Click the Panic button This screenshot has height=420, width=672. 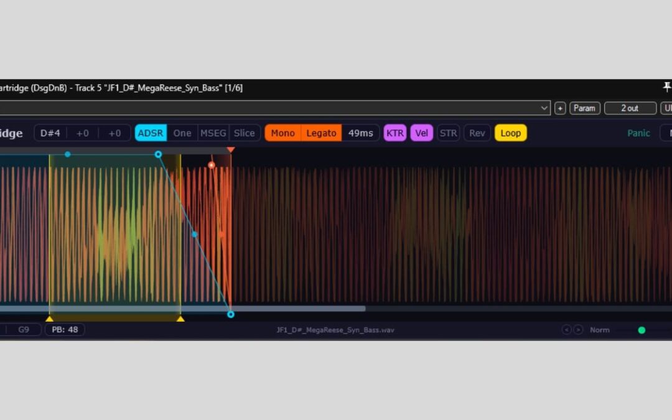point(638,133)
